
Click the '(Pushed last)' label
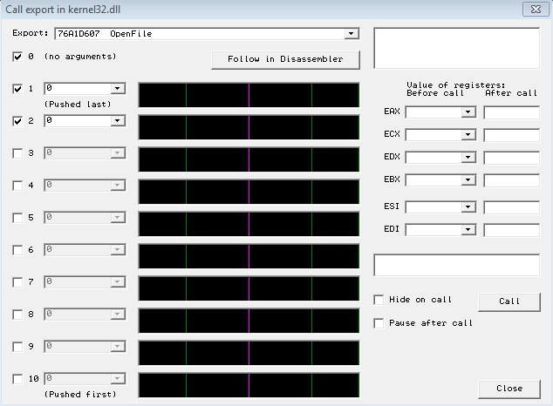[78, 105]
